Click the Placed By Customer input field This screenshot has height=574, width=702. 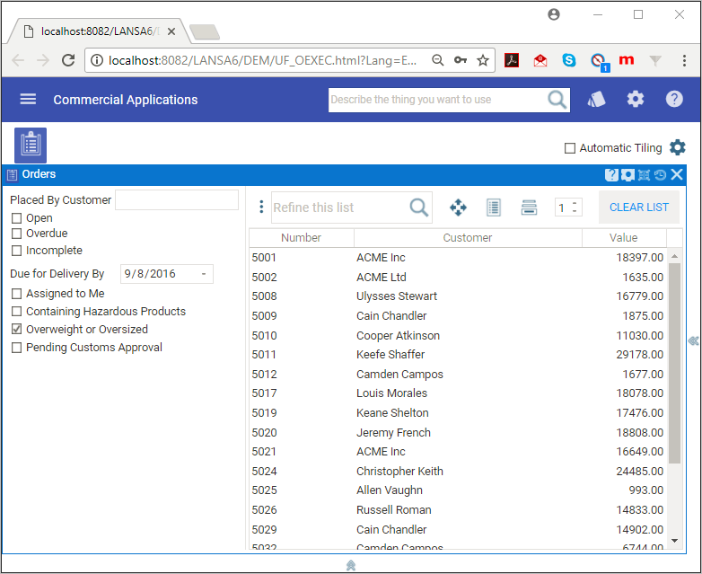(177, 200)
